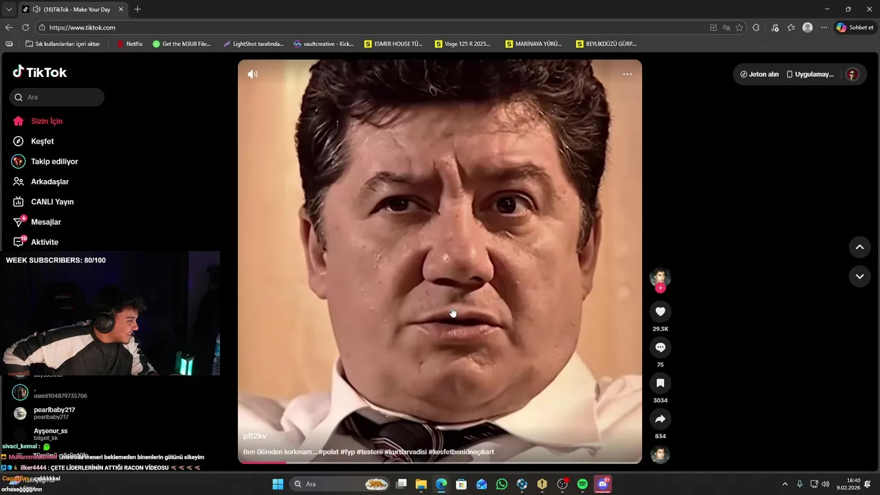
Task: Click the browser back arrow
Action: click(9, 27)
